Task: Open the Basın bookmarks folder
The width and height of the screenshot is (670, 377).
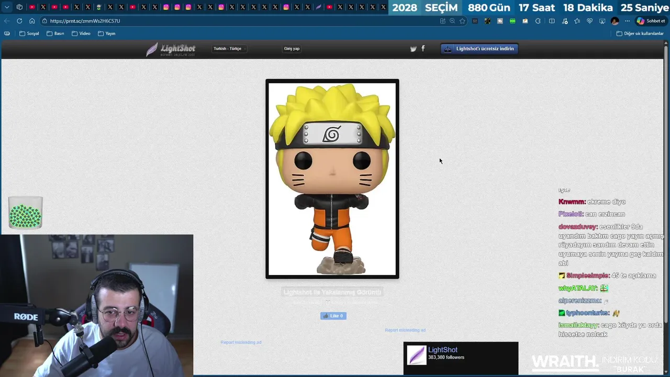Action: tap(55, 34)
